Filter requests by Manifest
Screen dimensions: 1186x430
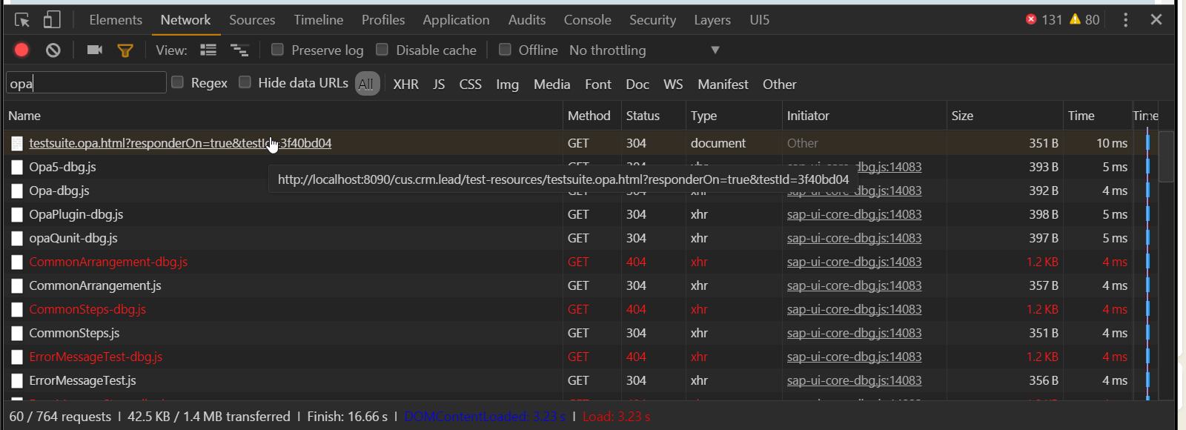[723, 85]
